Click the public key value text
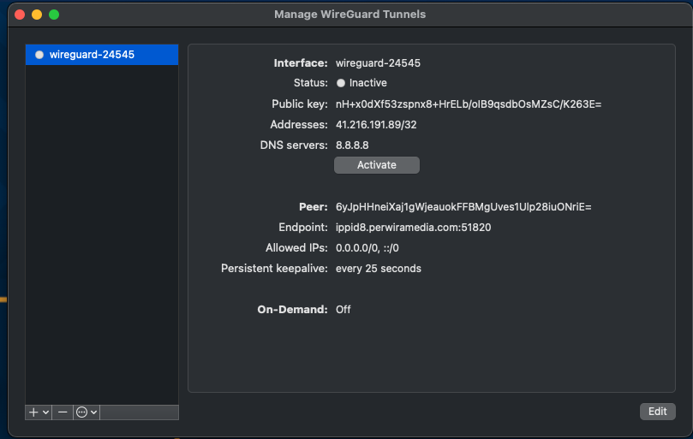The width and height of the screenshot is (693, 439). point(469,104)
